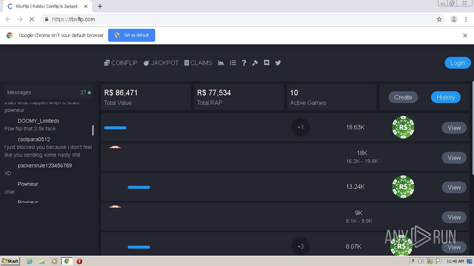View the 9K game row
Image resolution: width=474 pixels, height=266 pixels.
454,217
